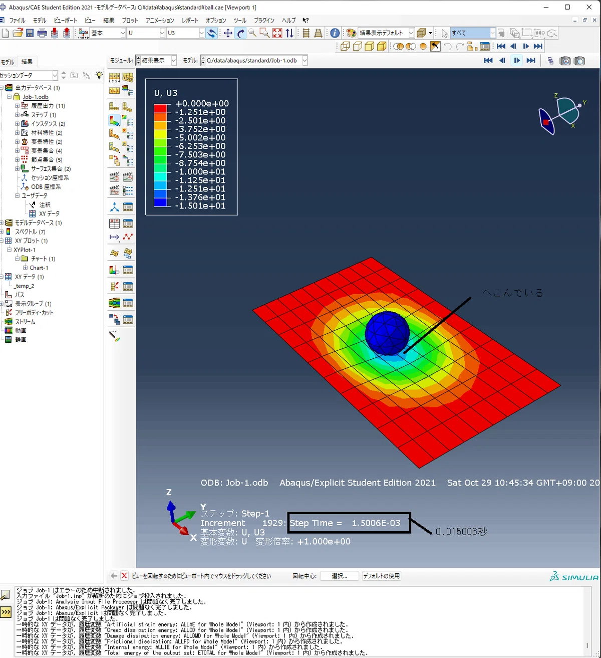The width and height of the screenshot is (601, 658).
Task: Open the アニメーション menu
Action: (160, 21)
